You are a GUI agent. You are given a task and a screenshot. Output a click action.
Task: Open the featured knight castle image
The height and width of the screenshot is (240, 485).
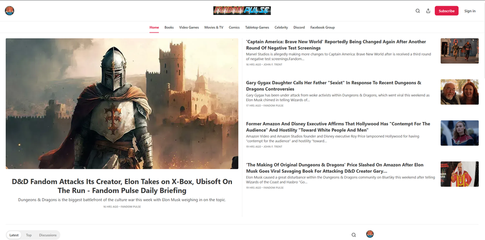coord(122,103)
